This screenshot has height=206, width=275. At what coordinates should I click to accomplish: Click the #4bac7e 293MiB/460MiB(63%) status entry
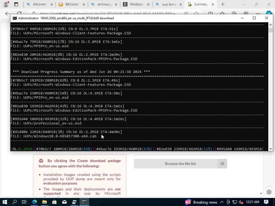tap(124, 149)
